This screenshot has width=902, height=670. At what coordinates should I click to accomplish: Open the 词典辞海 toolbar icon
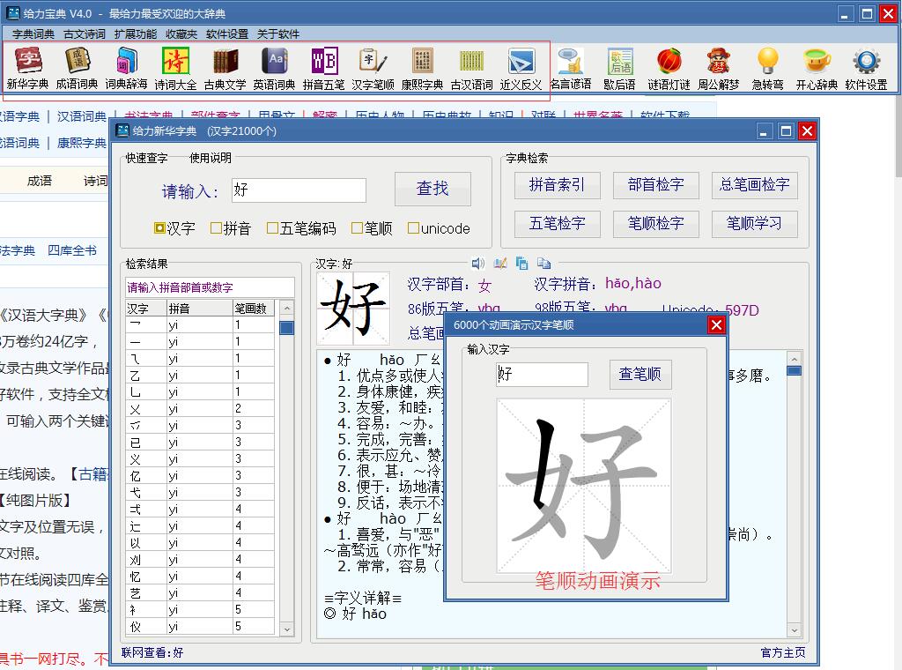click(127, 69)
